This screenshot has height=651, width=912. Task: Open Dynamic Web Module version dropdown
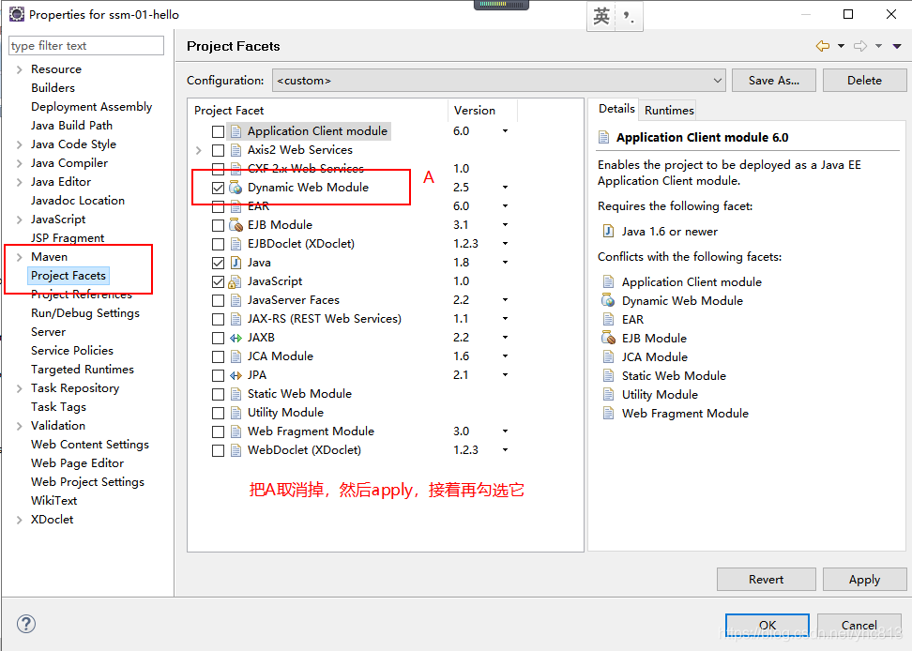[505, 188]
